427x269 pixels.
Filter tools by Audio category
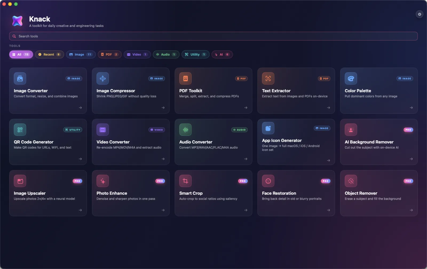tap(166, 54)
